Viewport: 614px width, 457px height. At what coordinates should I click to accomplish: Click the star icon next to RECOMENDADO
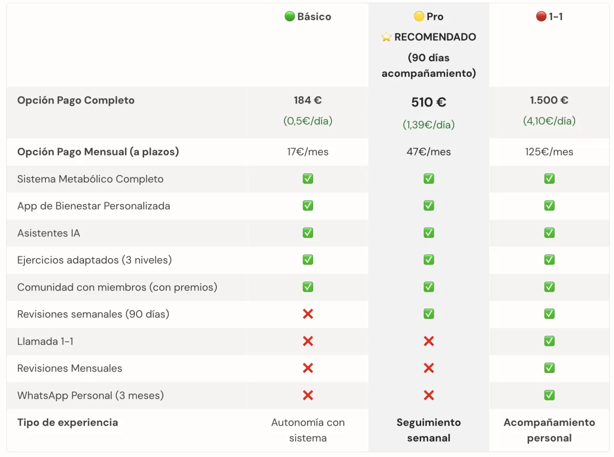(386, 37)
